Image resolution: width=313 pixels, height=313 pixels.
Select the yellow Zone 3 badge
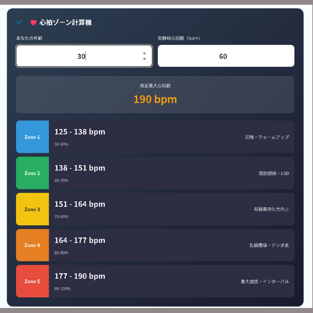click(32, 209)
